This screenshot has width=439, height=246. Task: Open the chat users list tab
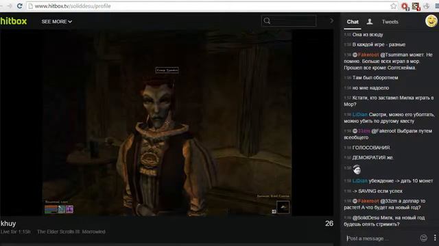tap(370, 21)
